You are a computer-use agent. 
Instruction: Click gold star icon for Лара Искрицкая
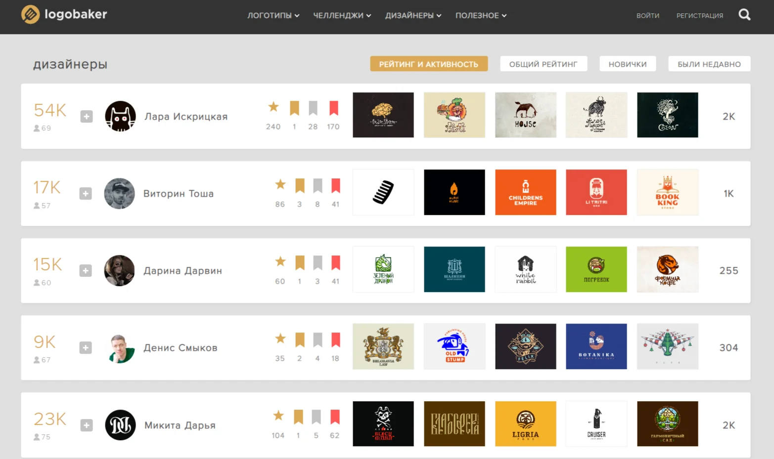(x=273, y=107)
